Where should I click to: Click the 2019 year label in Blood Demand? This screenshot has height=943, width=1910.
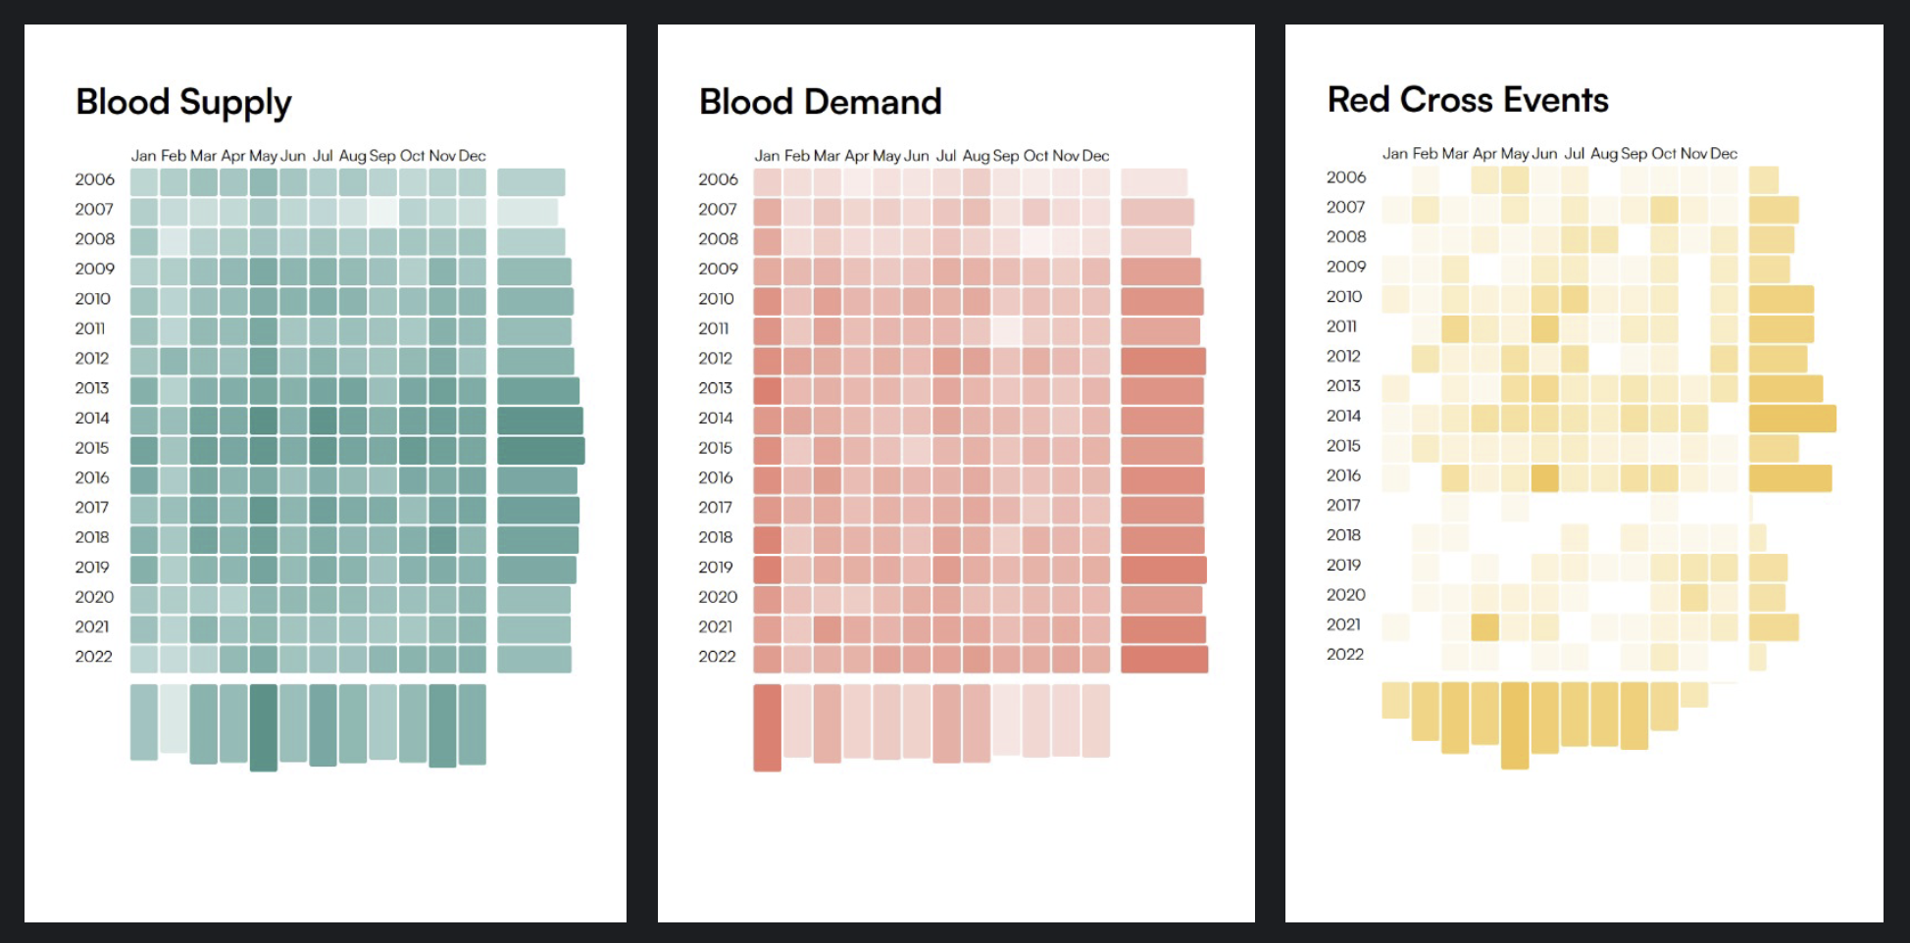tap(716, 568)
